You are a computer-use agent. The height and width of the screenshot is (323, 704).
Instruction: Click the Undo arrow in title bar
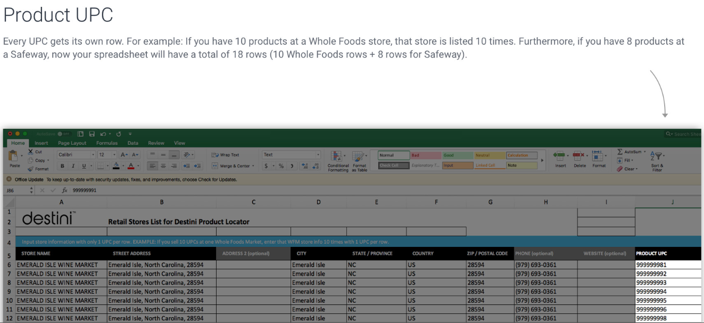point(103,134)
